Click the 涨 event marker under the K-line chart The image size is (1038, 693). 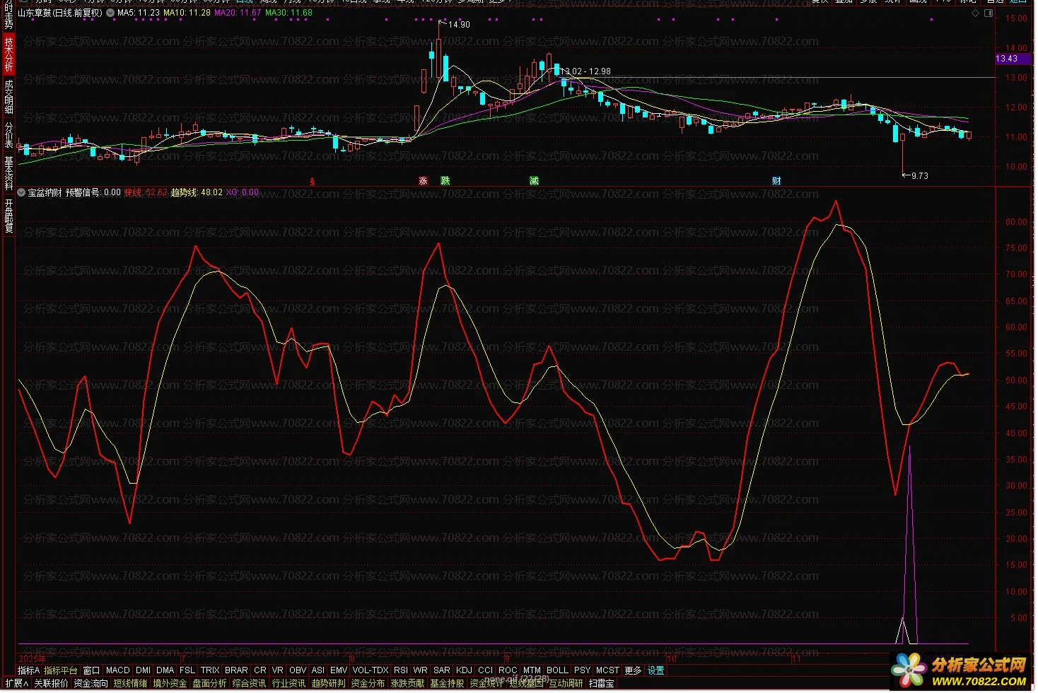(423, 181)
